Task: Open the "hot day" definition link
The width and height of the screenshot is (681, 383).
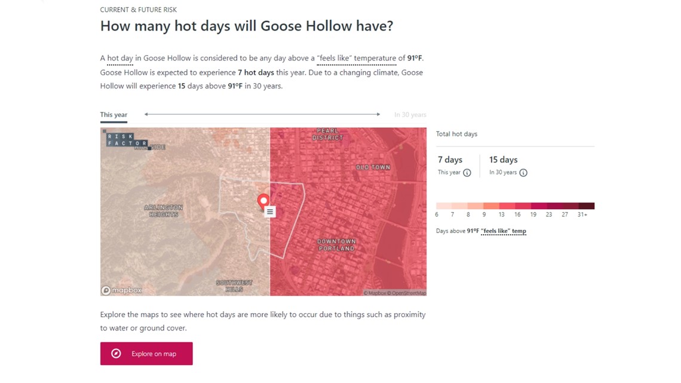Action: click(x=120, y=58)
